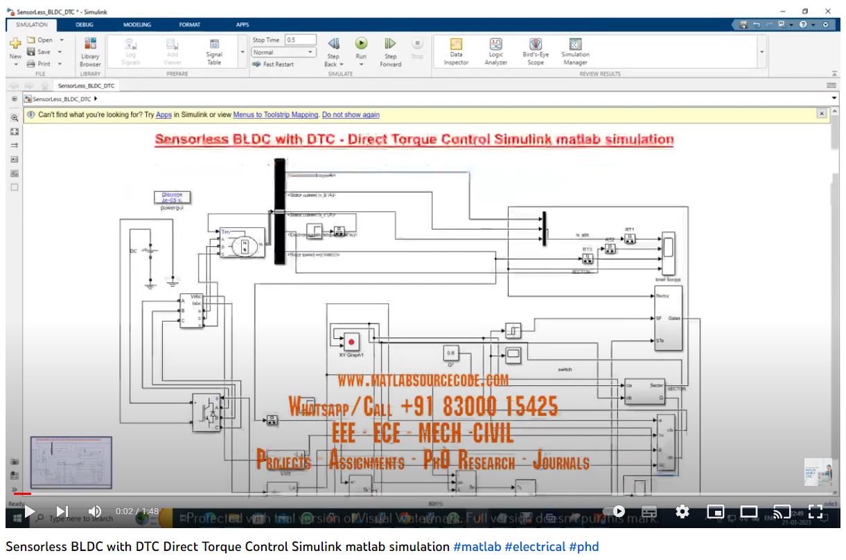Open the #matlab hashtag link

[477, 547]
